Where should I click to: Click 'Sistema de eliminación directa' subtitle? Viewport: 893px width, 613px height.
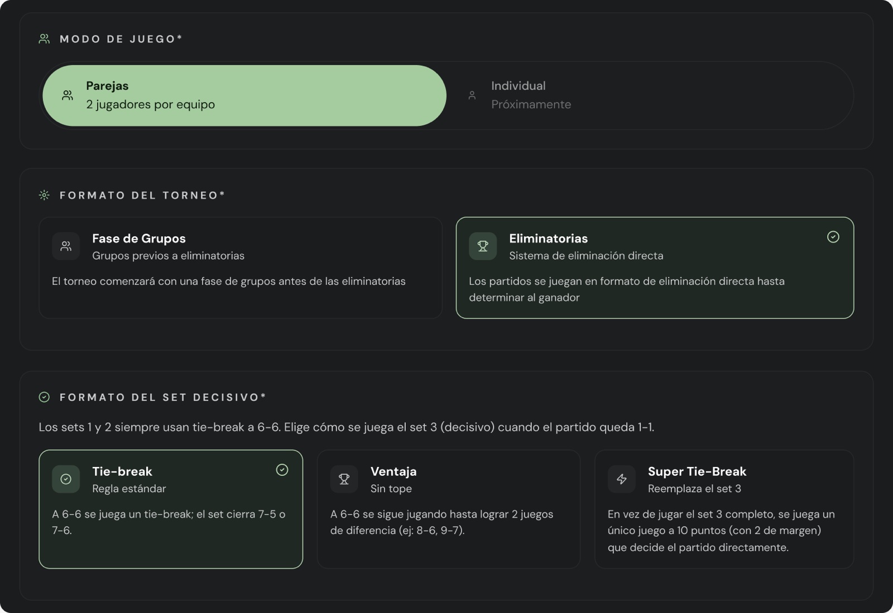tap(586, 256)
